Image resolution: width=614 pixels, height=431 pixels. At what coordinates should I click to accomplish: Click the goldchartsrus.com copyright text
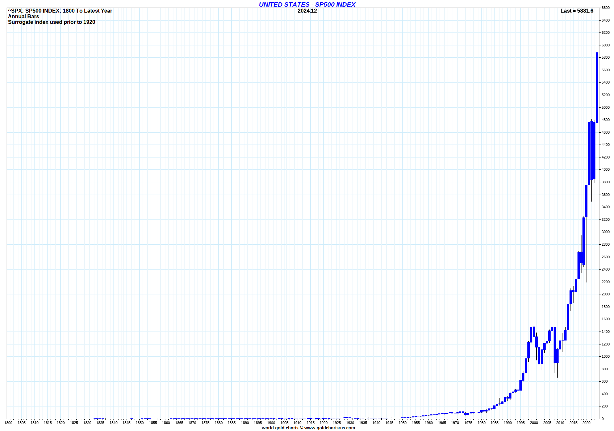click(x=308, y=428)
